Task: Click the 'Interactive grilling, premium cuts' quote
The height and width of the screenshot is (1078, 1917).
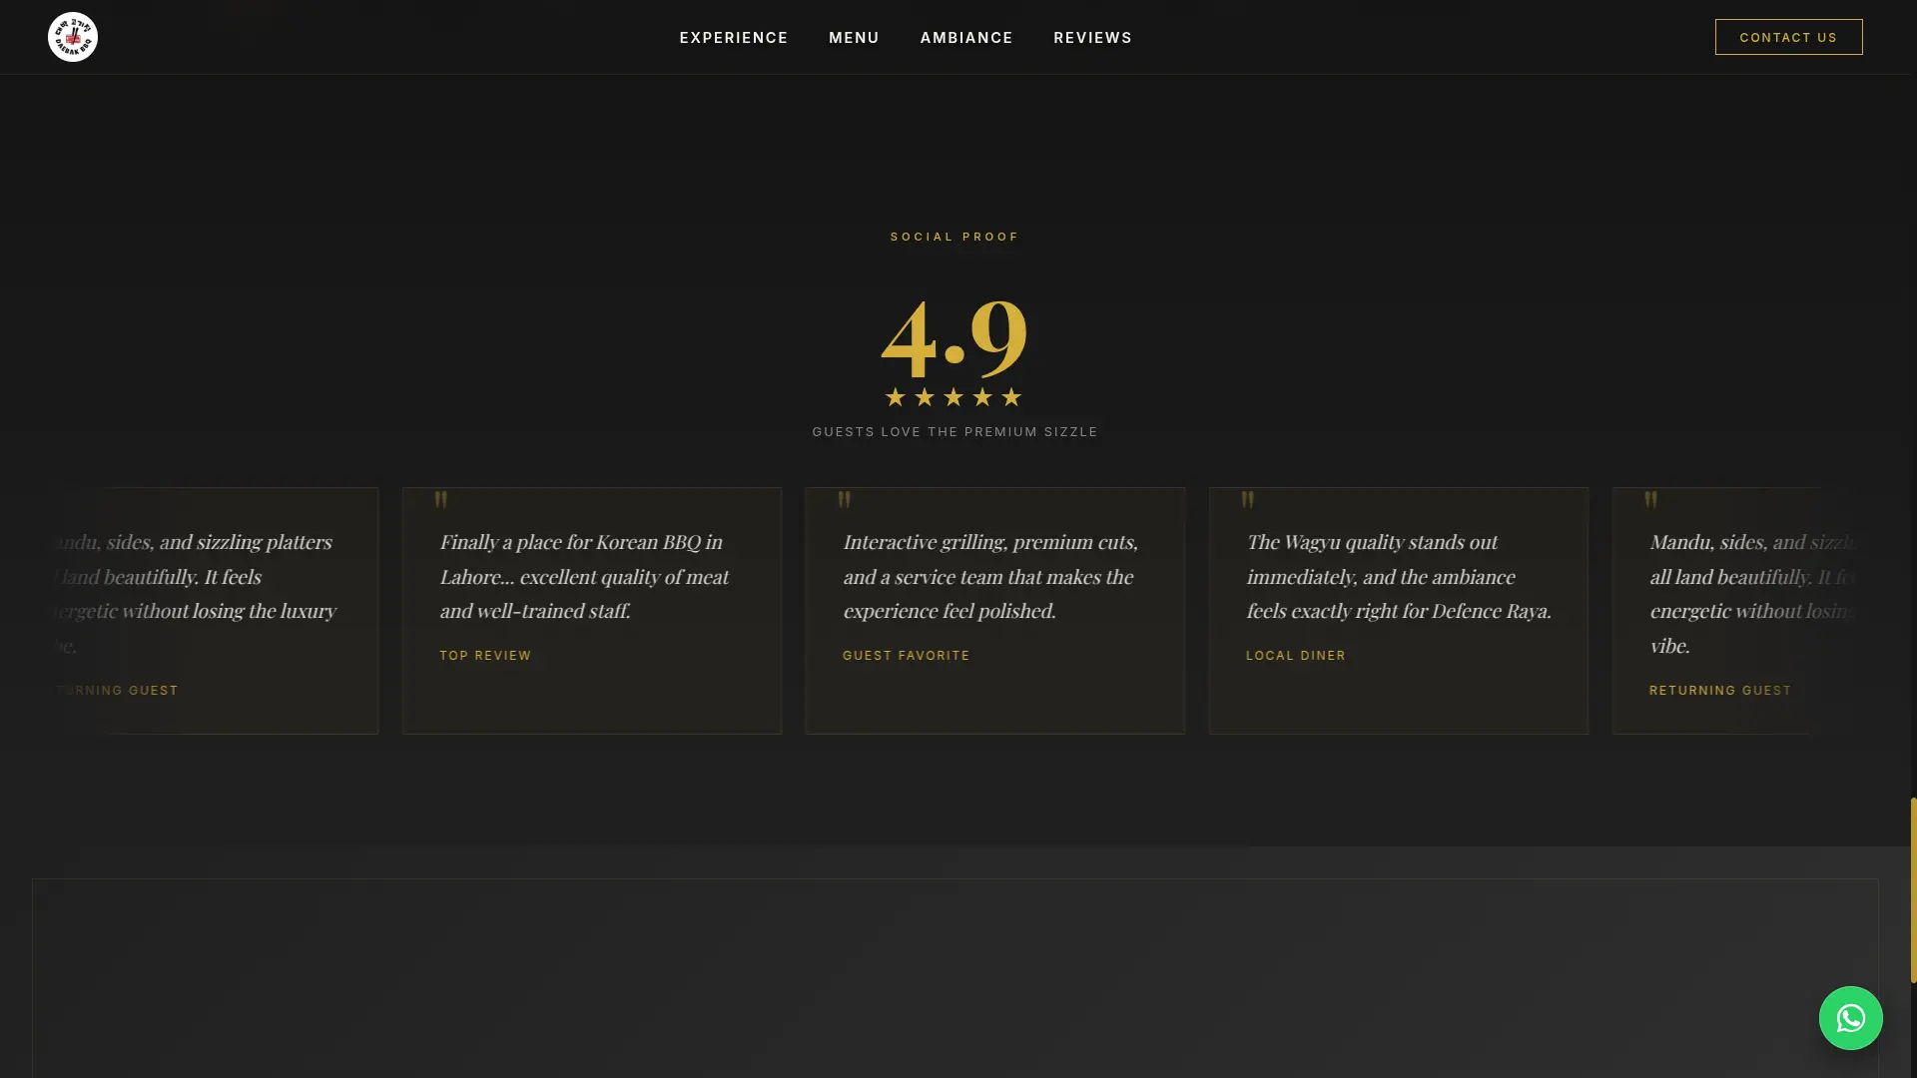Action: click(990, 576)
